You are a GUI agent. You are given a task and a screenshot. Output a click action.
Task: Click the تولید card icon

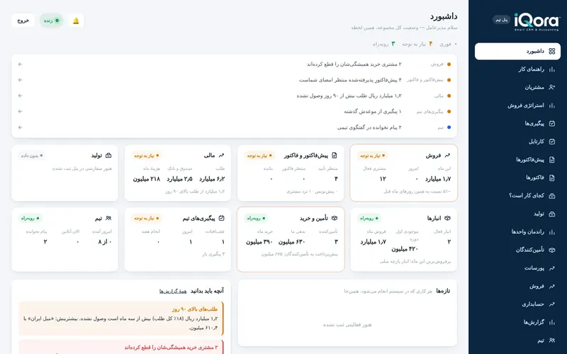tap(108, 155)
